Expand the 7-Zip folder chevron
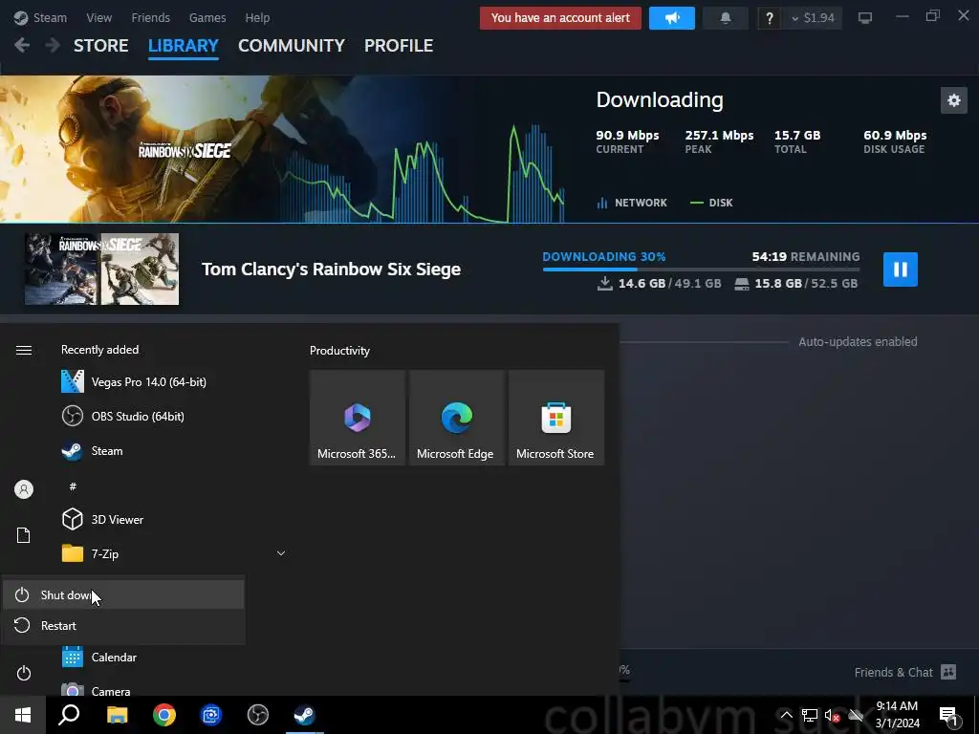This screenshot has width=979, height=734. (281, 553)
